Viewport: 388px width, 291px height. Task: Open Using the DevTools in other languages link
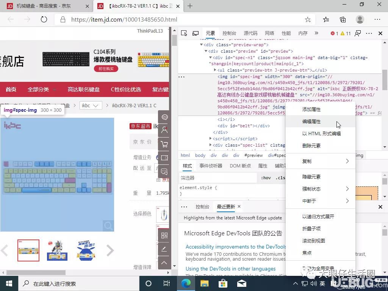231,269
